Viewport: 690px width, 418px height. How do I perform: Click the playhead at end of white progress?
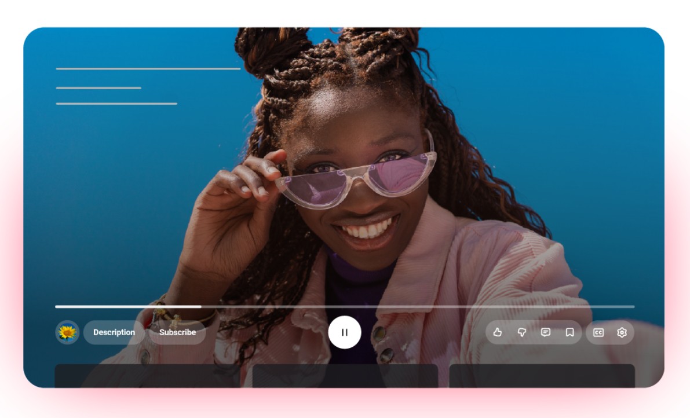pyautogui.click(x=201, y=306)
